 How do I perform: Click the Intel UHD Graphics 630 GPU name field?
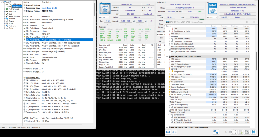(238, 7)
